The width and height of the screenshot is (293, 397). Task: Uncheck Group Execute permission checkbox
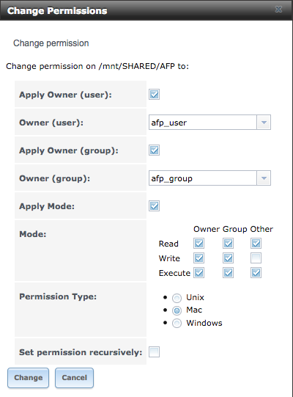(228, 273)
